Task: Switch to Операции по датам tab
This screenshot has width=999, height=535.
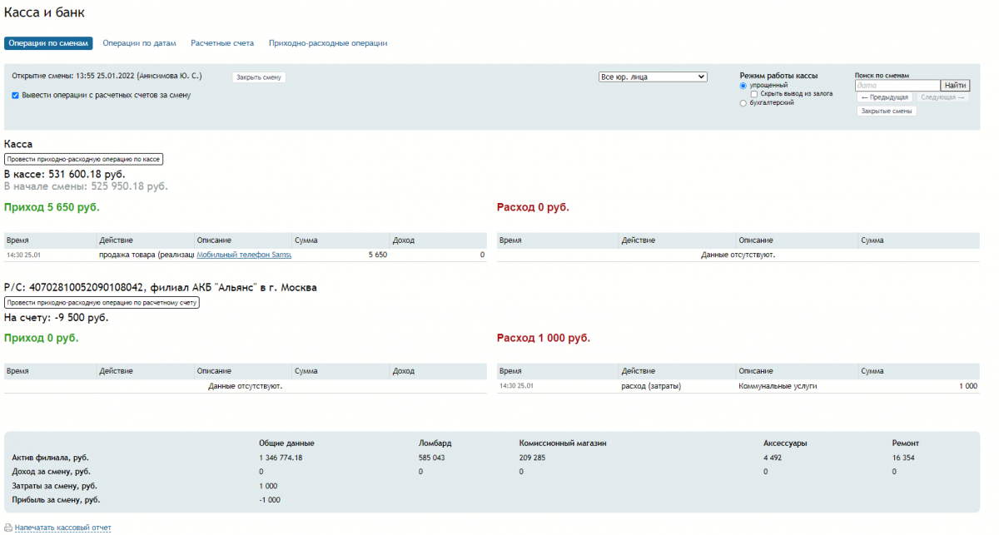Action: [139, 43]
